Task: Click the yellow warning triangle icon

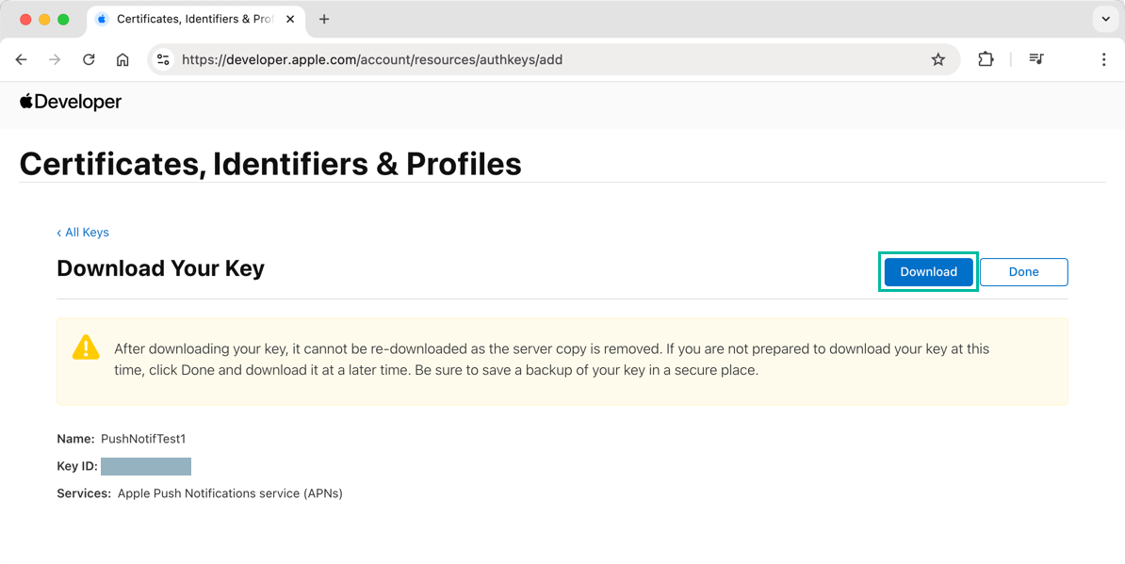Action: click(86, 347)
